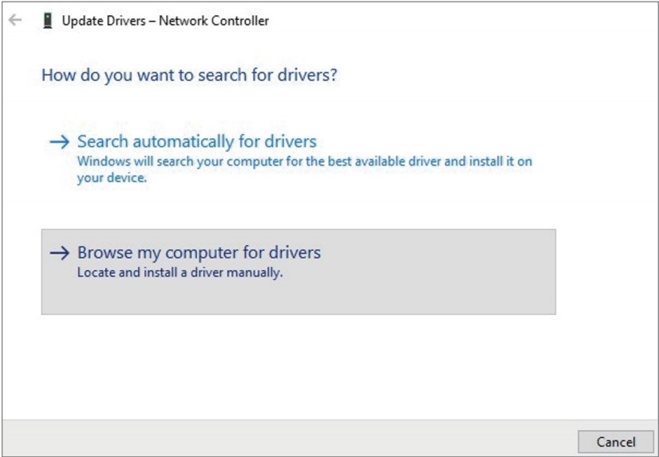Choose Browse my computer for drivers
Screen dimensions: 659x457
(199, 253)
